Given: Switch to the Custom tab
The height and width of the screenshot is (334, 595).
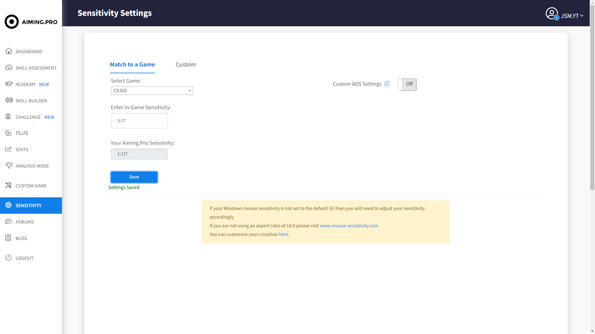Looking at the screenshot, I should coord(185,65).
